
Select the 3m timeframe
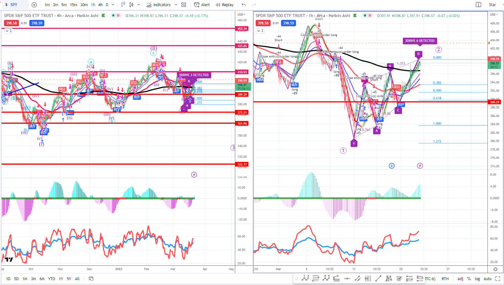55,5
